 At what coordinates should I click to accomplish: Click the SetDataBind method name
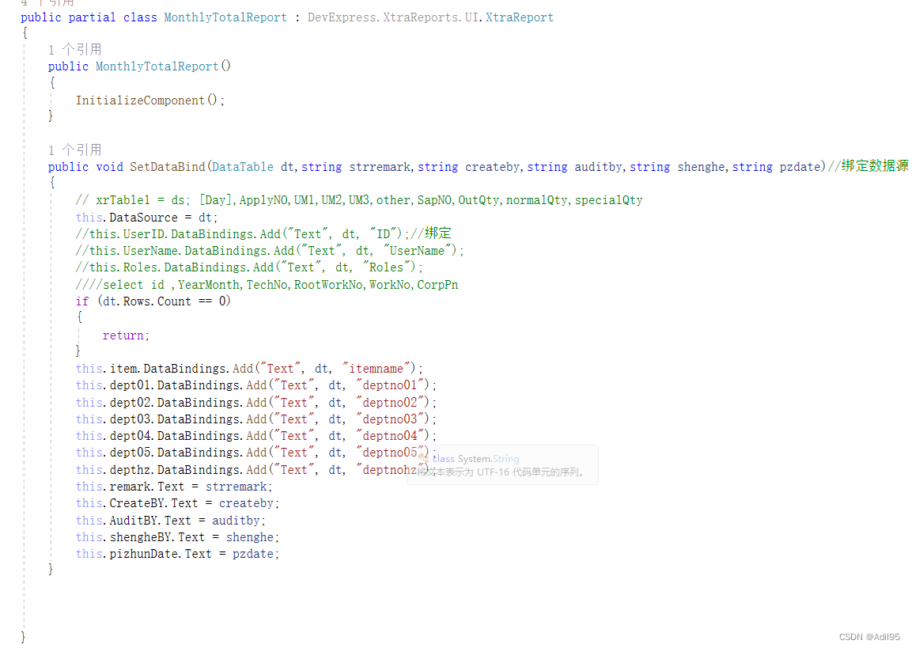click(x=168, y=167)
